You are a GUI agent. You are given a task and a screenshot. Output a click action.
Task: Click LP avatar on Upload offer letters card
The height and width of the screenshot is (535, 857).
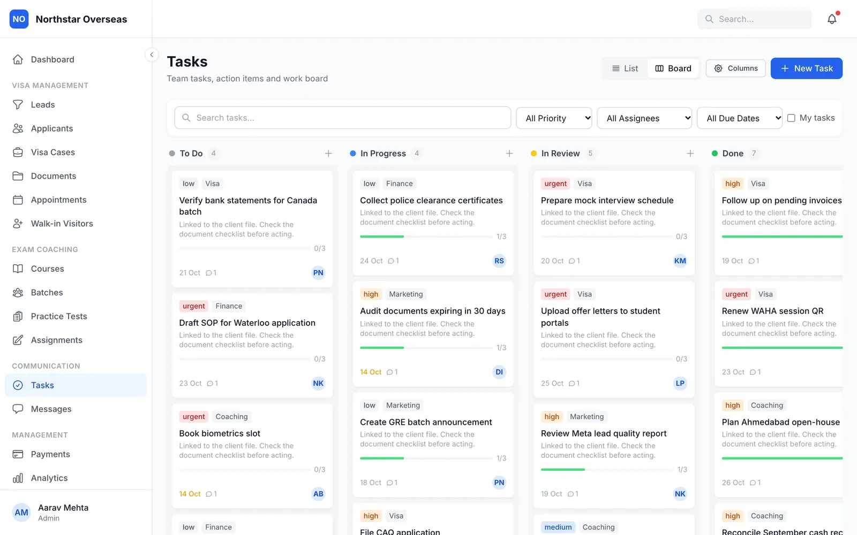[680, 383]
